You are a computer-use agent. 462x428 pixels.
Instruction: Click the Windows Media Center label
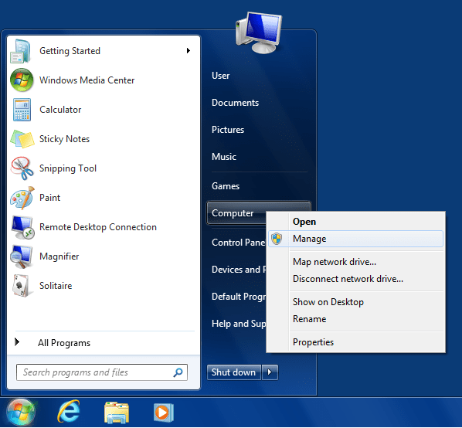point(87,80)
